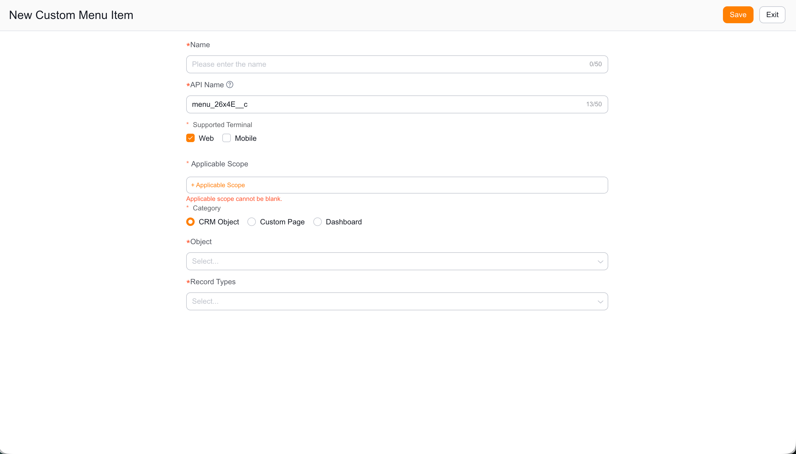The height and width of the screenshot is (454, 796).
Task: Click the 'Applicable scope cannot be blank.' error text
Action: pos(234,199)
